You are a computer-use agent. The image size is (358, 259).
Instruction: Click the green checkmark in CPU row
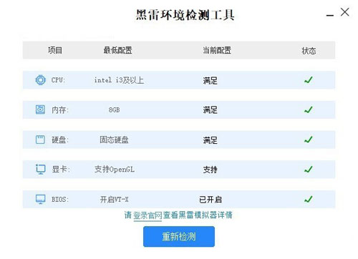tap(309, 80)
